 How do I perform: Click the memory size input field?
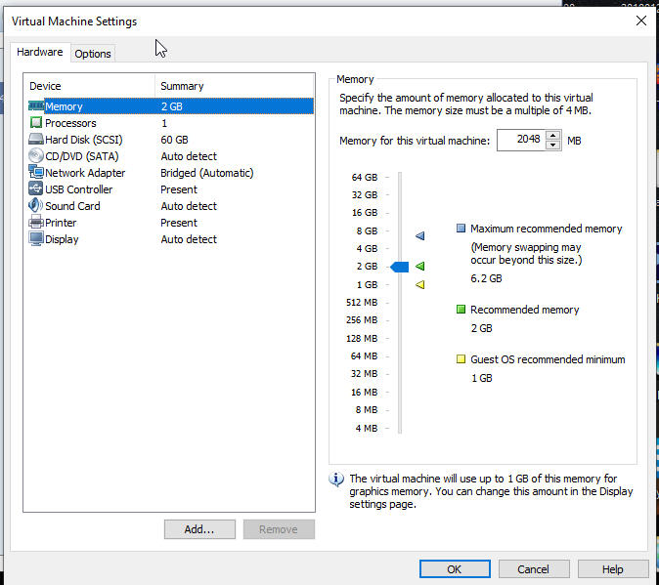coord(520,141)
